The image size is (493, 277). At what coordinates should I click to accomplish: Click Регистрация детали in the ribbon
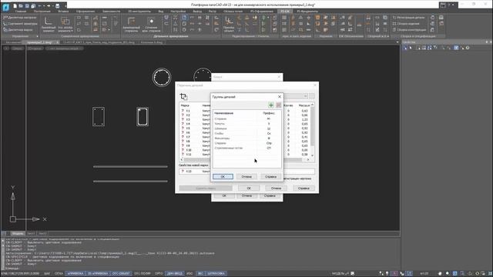(x=408, y=18)
